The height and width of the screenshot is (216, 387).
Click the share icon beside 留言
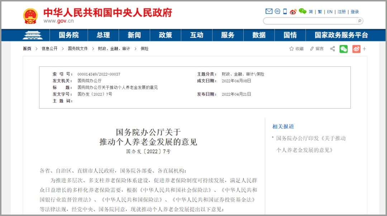[x=333, y=49]
